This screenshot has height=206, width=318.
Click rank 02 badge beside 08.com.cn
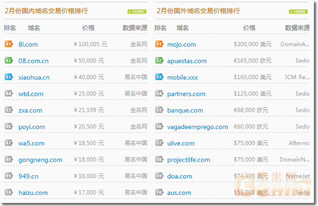click(x=9, y=61)
